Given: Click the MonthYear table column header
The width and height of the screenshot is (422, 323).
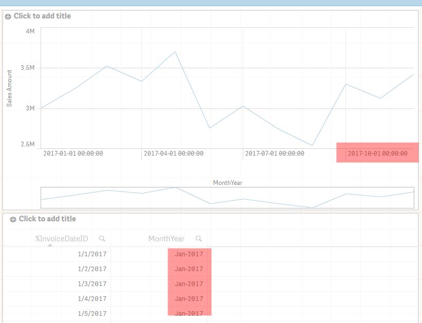Looking at the screenshot, I should (x=166, y=238).
